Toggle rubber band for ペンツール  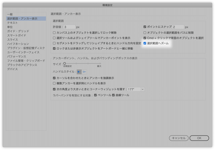[96, 95]
